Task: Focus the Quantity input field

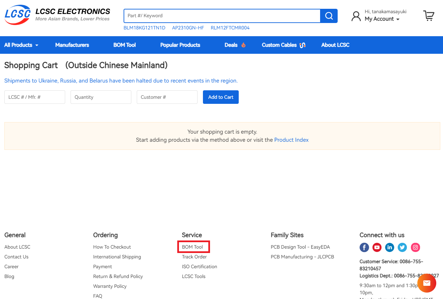Action: pos(101,97)
